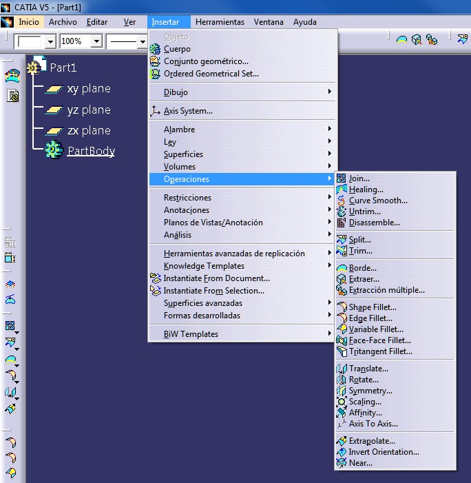Screen dimensions: 471x483
Task: Open the Editar menu
Action: [x=97, y=22]
